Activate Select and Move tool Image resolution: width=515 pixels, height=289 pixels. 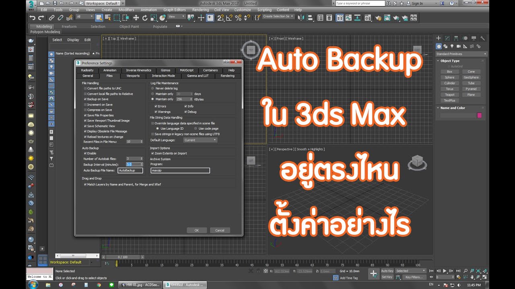coord(136,18)
